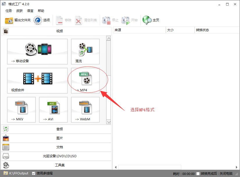The height and width of the screenshot is (177, 240).
Task: Go to the homepage (主页) button
Action: click(x=151, y=20)
